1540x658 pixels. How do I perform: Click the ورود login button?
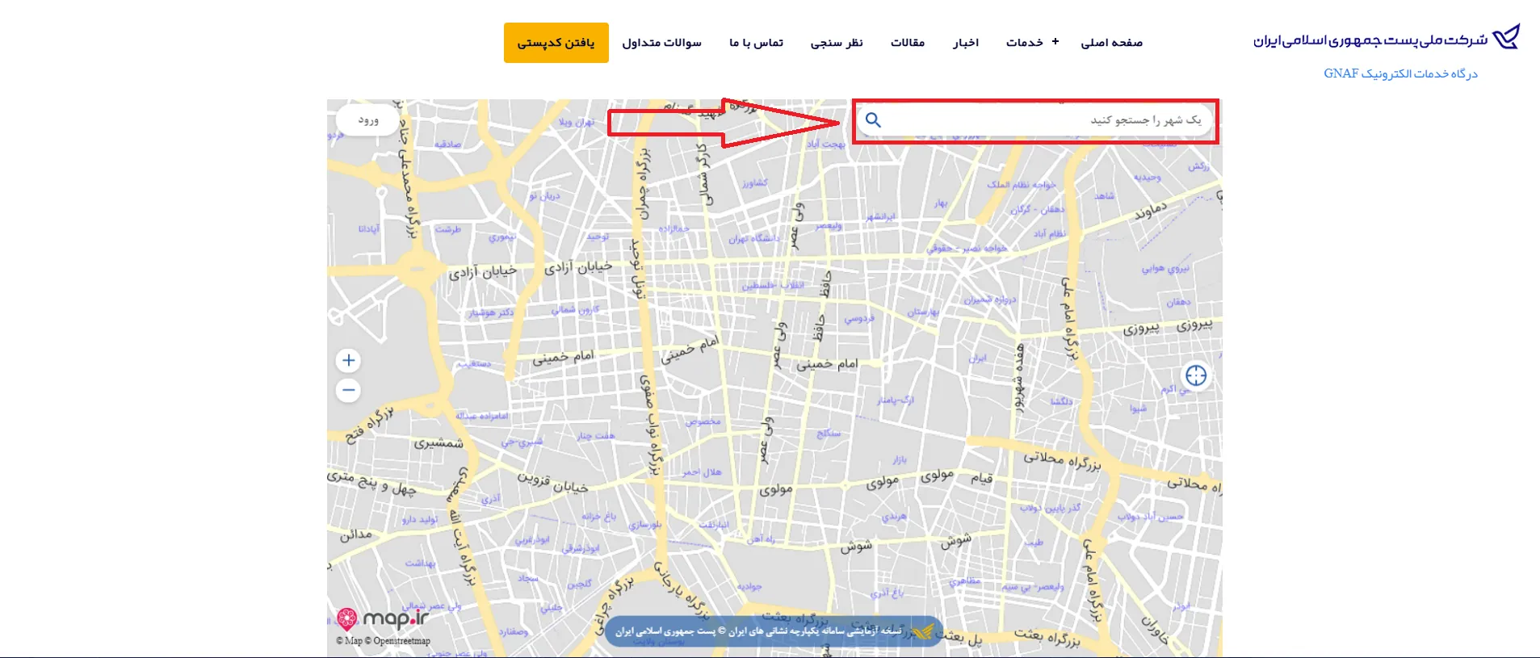368,120
